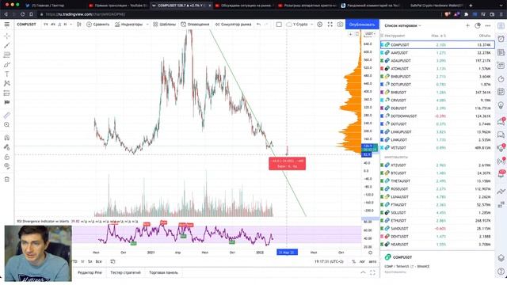Toggle magnet mode in drawing toolbar
The width and height of the screenshot is (507, 285).
(x=7, y=138)
